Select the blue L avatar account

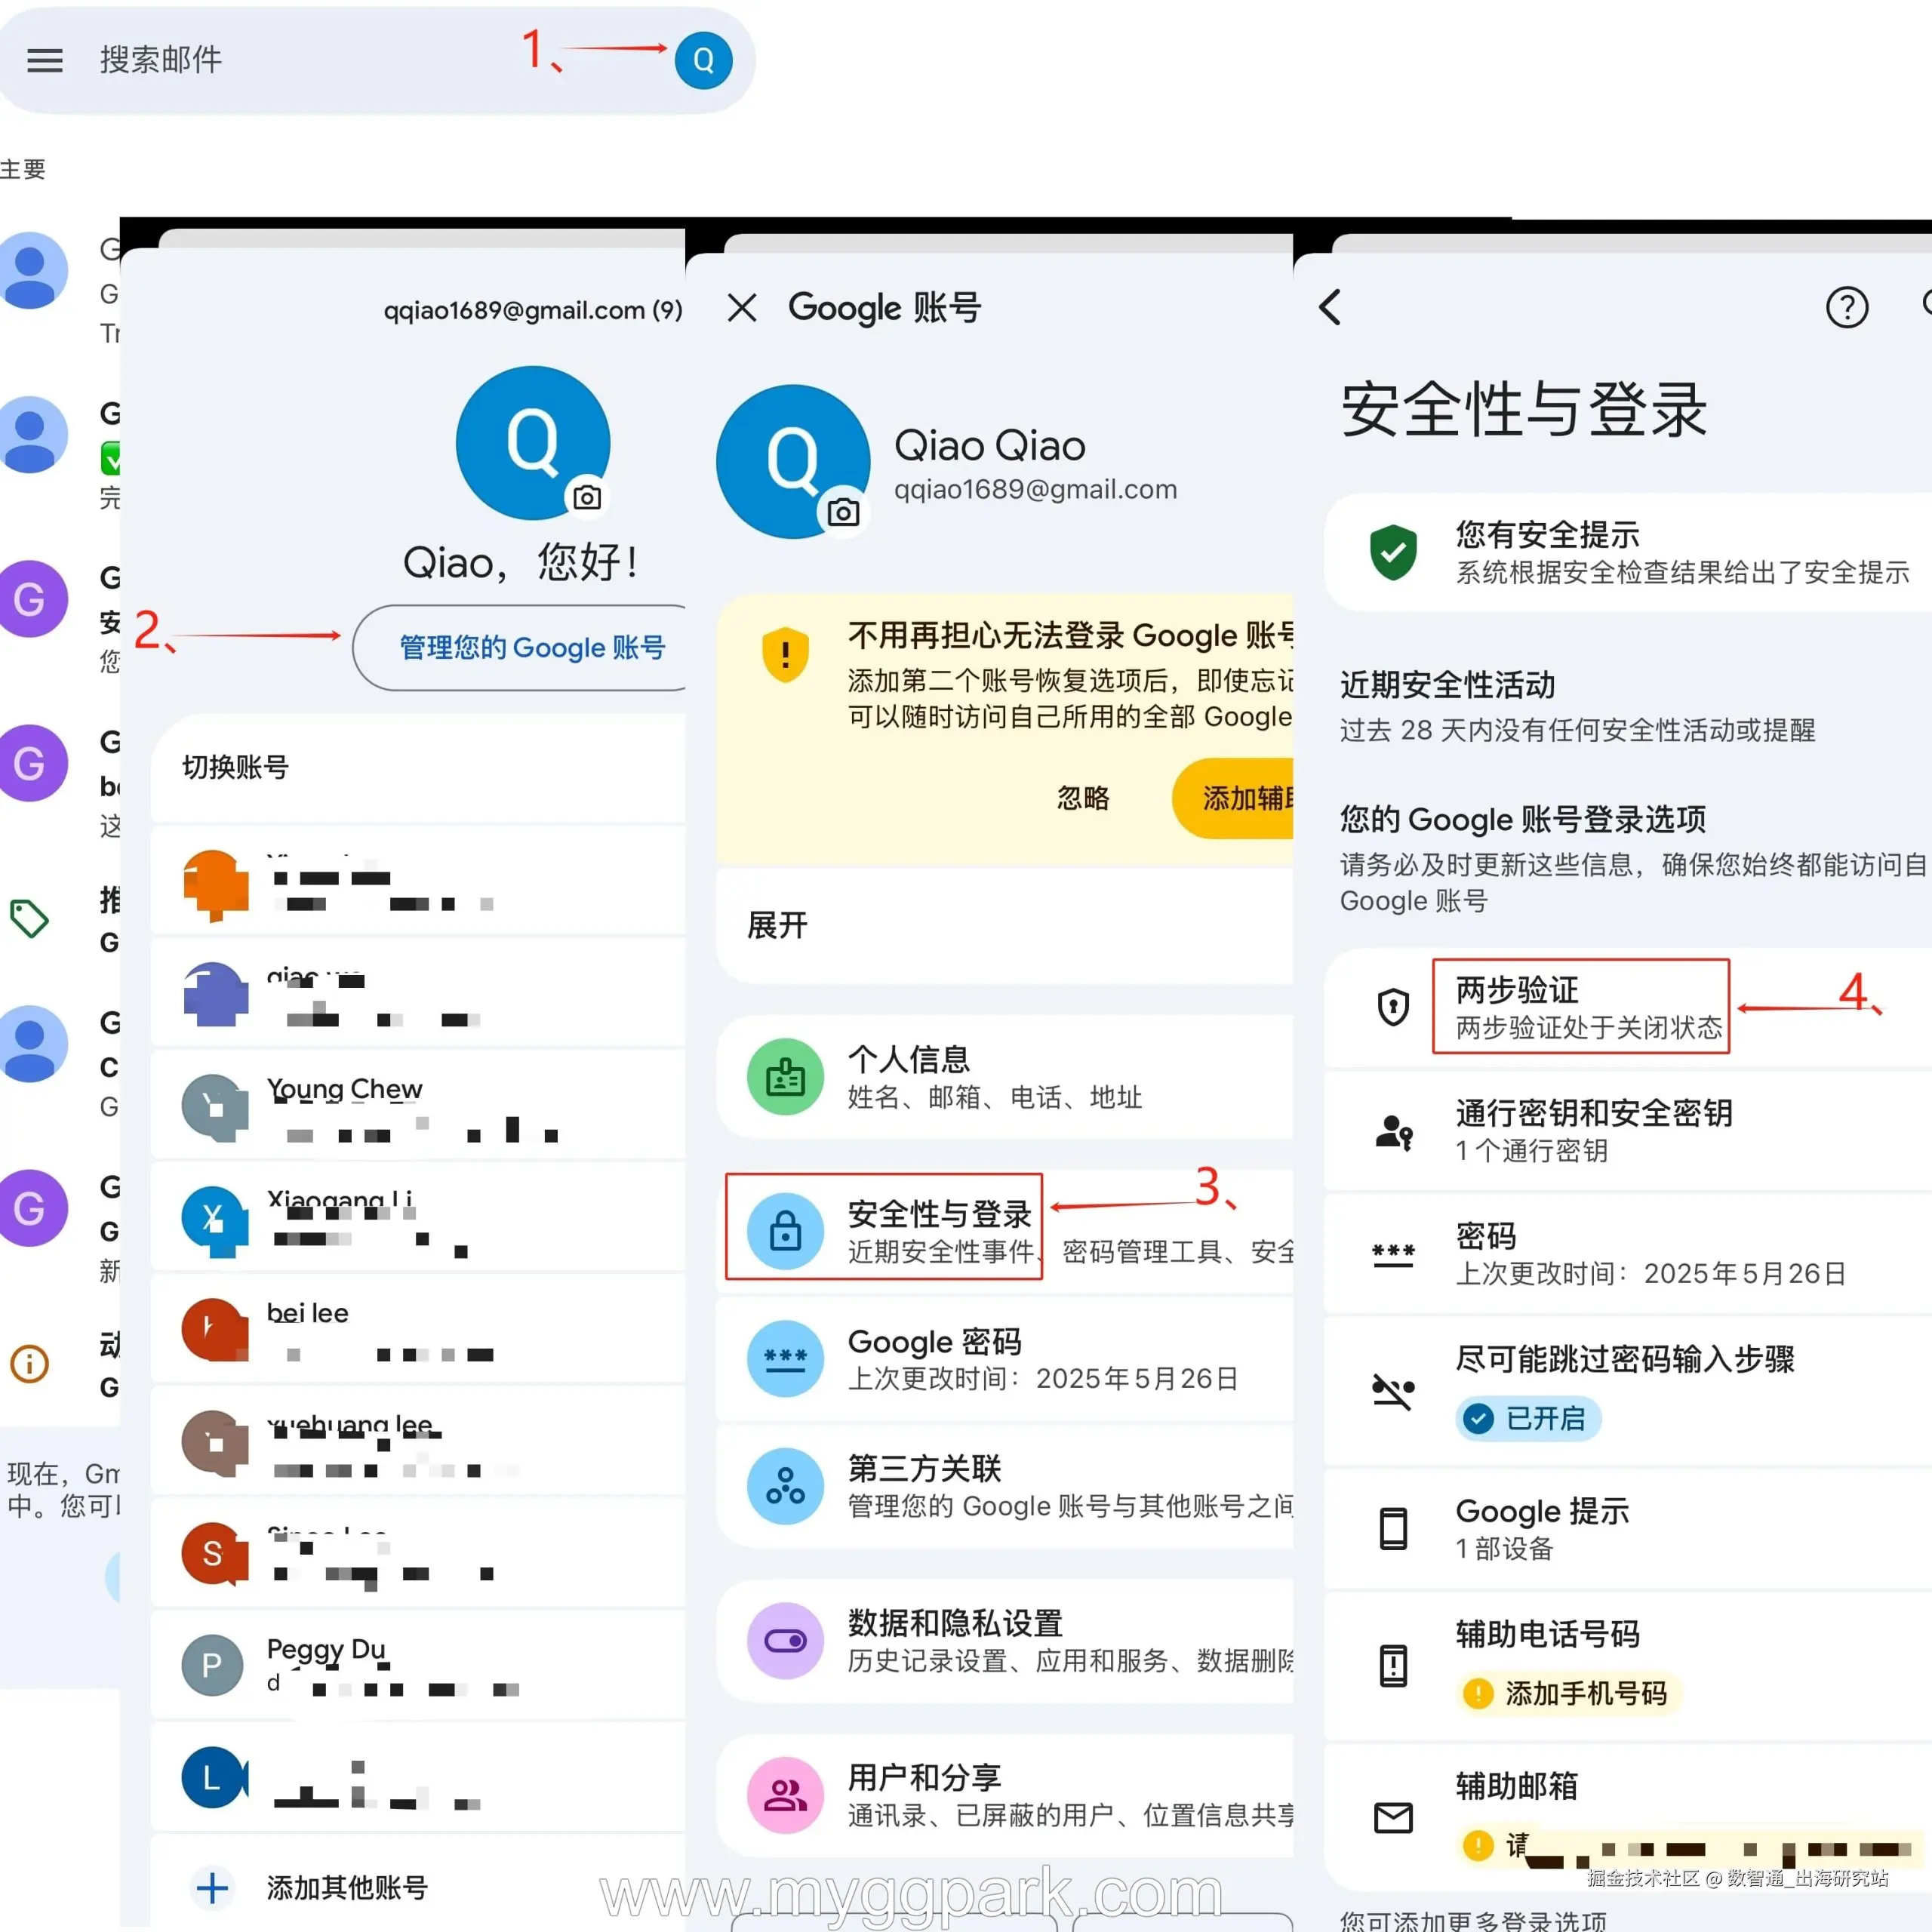[418, 1777]
